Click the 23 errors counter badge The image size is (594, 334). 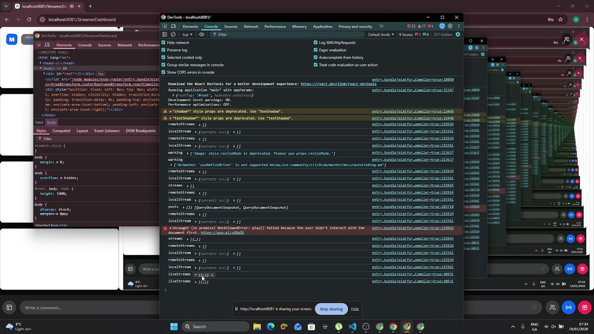pos(411,26)
